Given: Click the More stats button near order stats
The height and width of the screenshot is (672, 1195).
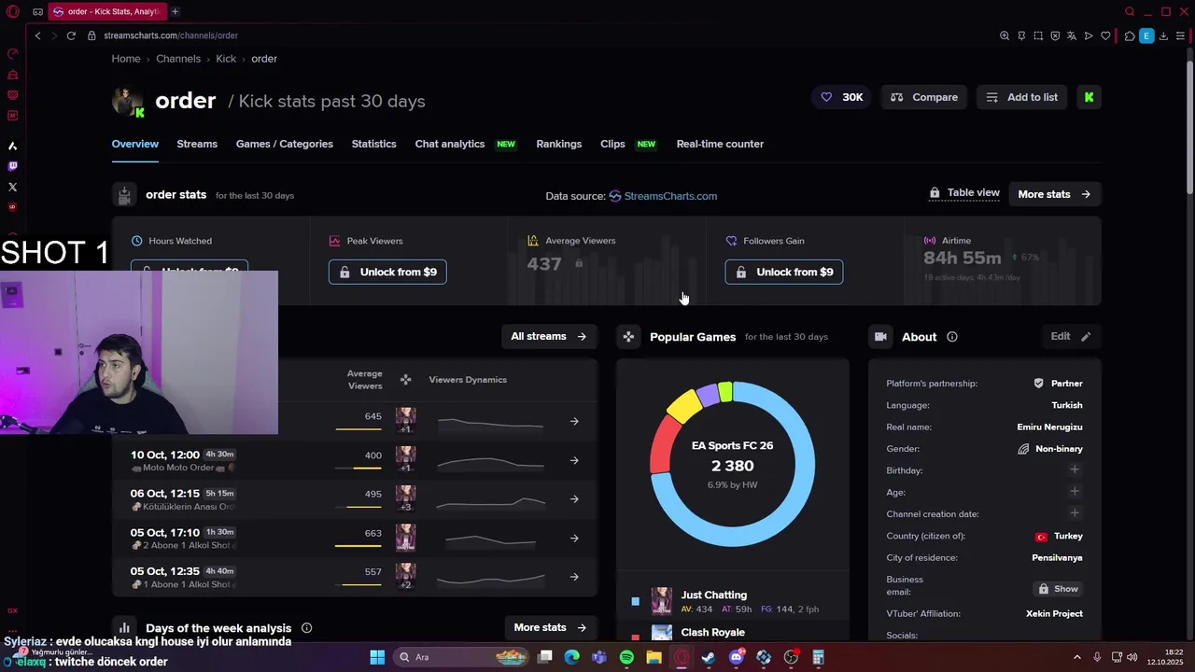Looking at the screenshot, I should pos(1054,194).
